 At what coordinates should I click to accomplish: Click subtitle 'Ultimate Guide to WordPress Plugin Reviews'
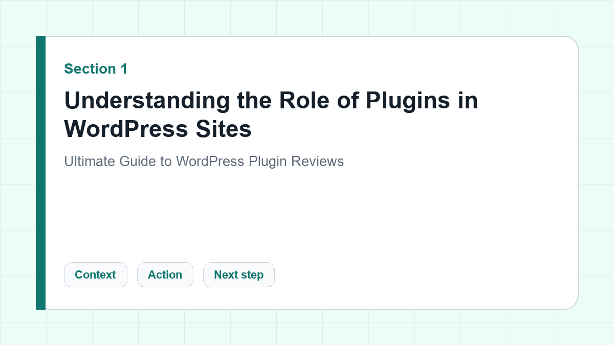click(x=204, y=162)
